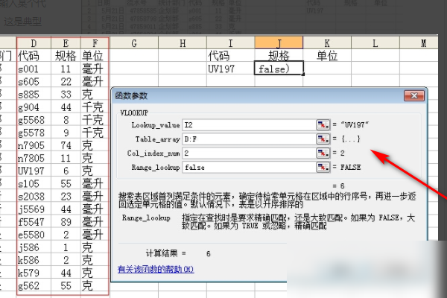Screen dimensions: 447x298
Task: Click cell containing UV197 in column I
Action: pyautogui.click(x=231, y=69)
